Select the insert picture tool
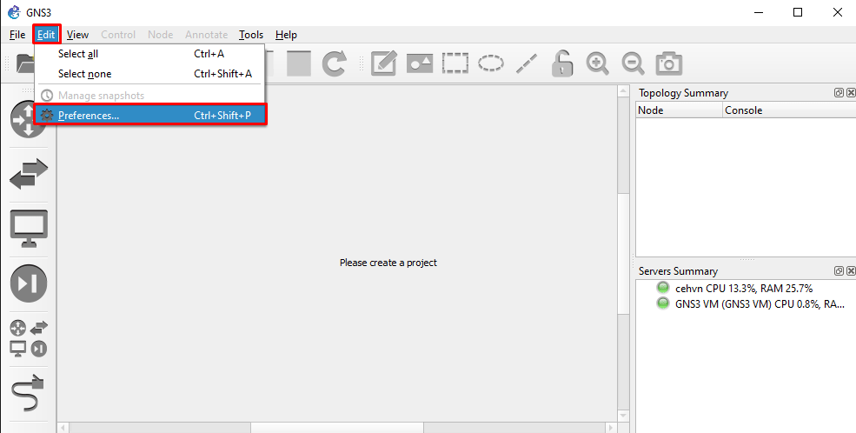The width and height of the screenshot is (856, 433). click(419, 63)
